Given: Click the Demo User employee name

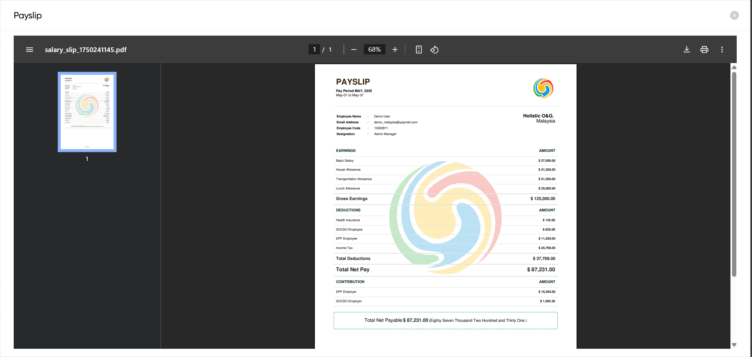Looking at the screenshot, I should click(x=382, y=116).
